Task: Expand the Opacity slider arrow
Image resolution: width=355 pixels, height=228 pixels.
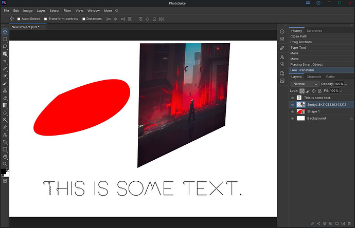Action: [x=346, y=84]
